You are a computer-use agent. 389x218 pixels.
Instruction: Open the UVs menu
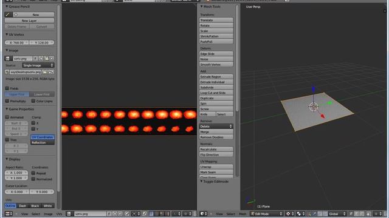pyautogui.click(x=59, y=214)
